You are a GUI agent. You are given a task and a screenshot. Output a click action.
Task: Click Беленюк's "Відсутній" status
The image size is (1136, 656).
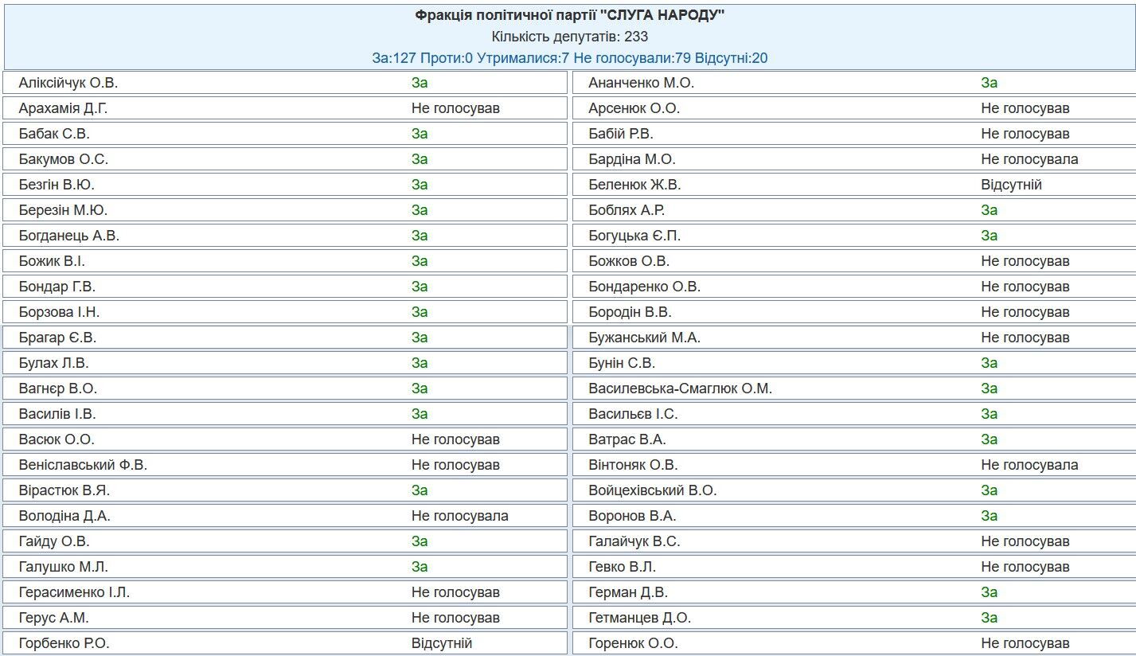[1012, 185]
